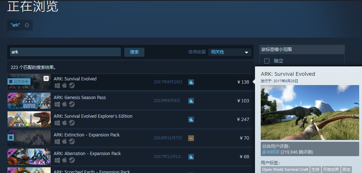Click thumbs-up review icon for ARK: Survival Evolved
Viewport: 362px width, 173px height.
coord(191,82)
